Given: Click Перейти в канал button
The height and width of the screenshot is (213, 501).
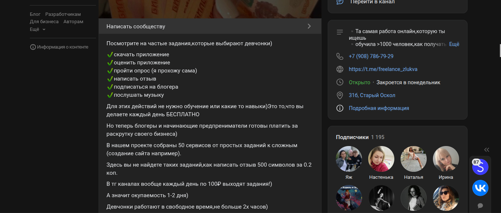Looking at the screenshot, I should [372, 2].
